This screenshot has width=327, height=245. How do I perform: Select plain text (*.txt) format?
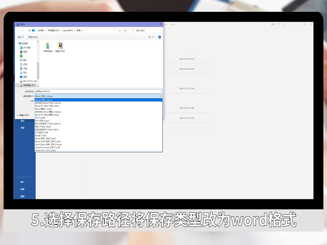pos(99,136)
